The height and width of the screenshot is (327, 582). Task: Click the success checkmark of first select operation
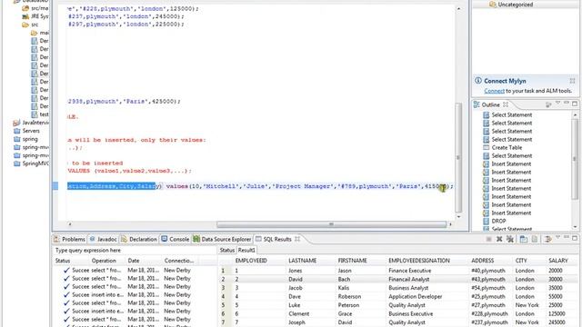[x=66, y=271]
